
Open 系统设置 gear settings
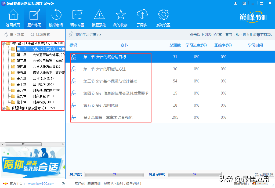point(163,15)
